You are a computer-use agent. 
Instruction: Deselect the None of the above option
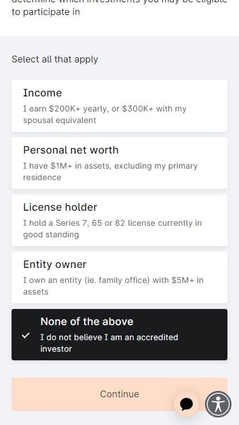[119, 334]
